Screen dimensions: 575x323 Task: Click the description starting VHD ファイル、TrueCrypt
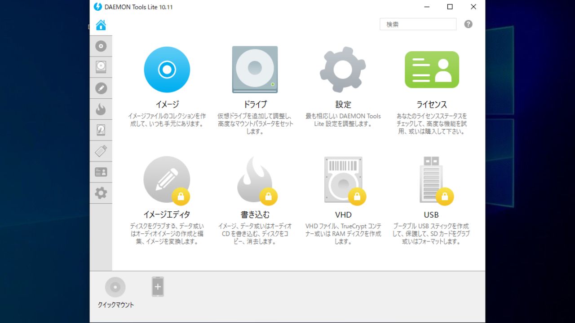click(343, 234)
